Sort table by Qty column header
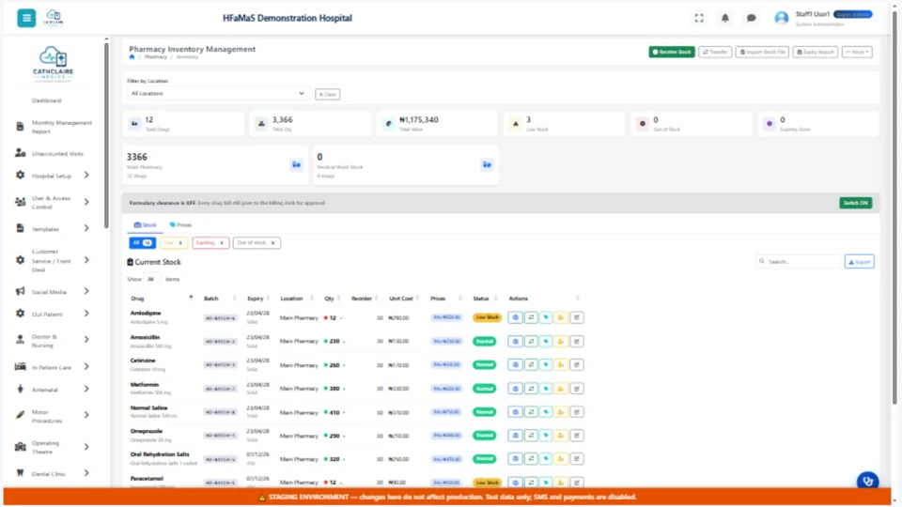Image resolution: width=902 pixels, height=507 pixels. tap(332, 299)
